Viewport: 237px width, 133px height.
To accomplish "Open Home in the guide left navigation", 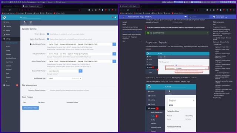I will (x=124, y=25).
